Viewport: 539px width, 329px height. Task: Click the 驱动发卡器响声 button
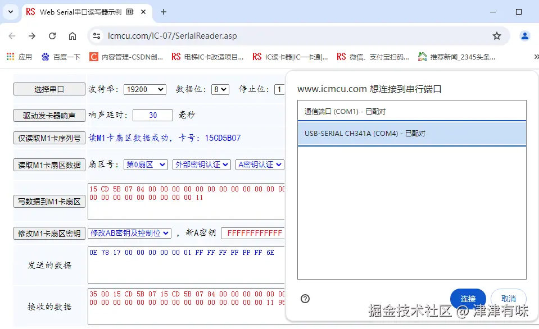click(49, 116)
